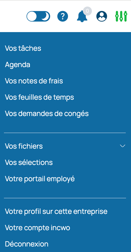Open help via question mark icon
131x252 pixels.
tap(63, 16)
